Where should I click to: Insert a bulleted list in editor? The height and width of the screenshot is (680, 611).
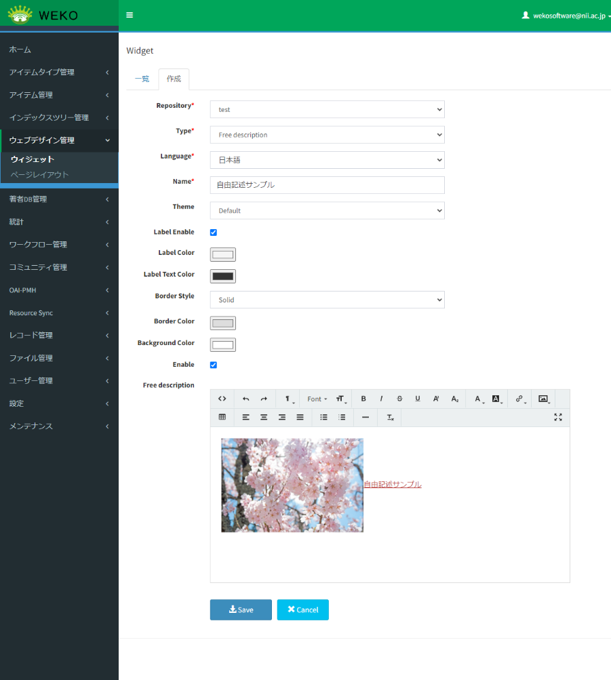point(323,417)
